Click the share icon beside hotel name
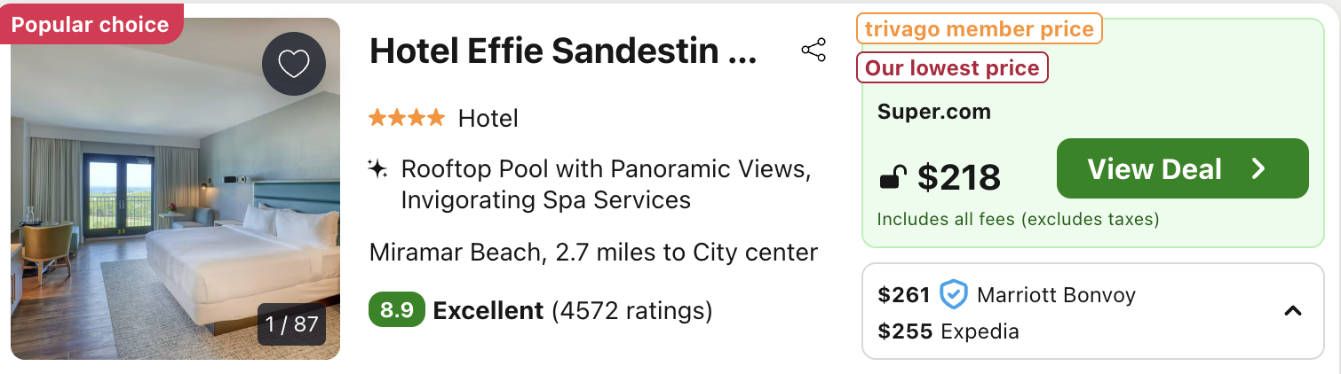Viewport: 1341px width, 374px height. (x=813, y=51)
